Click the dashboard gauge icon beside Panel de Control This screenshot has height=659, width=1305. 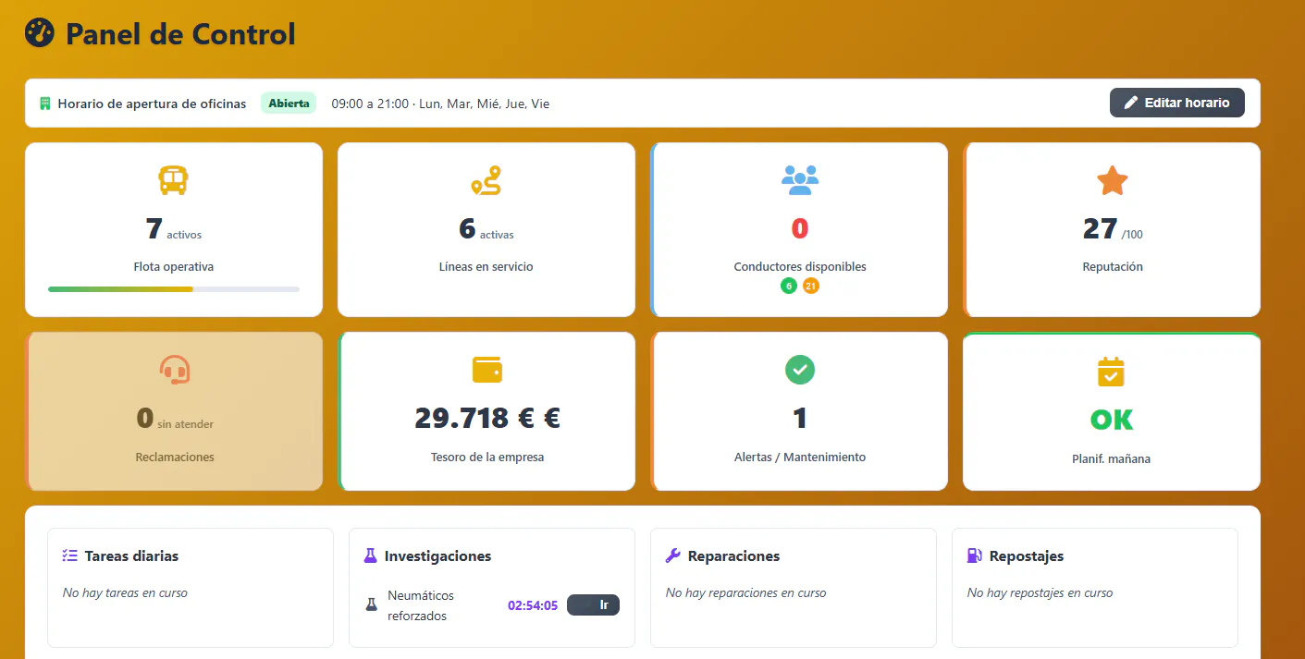click(x=40, y=33)
